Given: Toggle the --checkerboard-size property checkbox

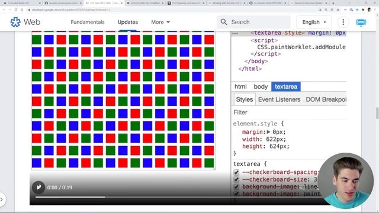Looking at the screenshot, I should [236, 179].
